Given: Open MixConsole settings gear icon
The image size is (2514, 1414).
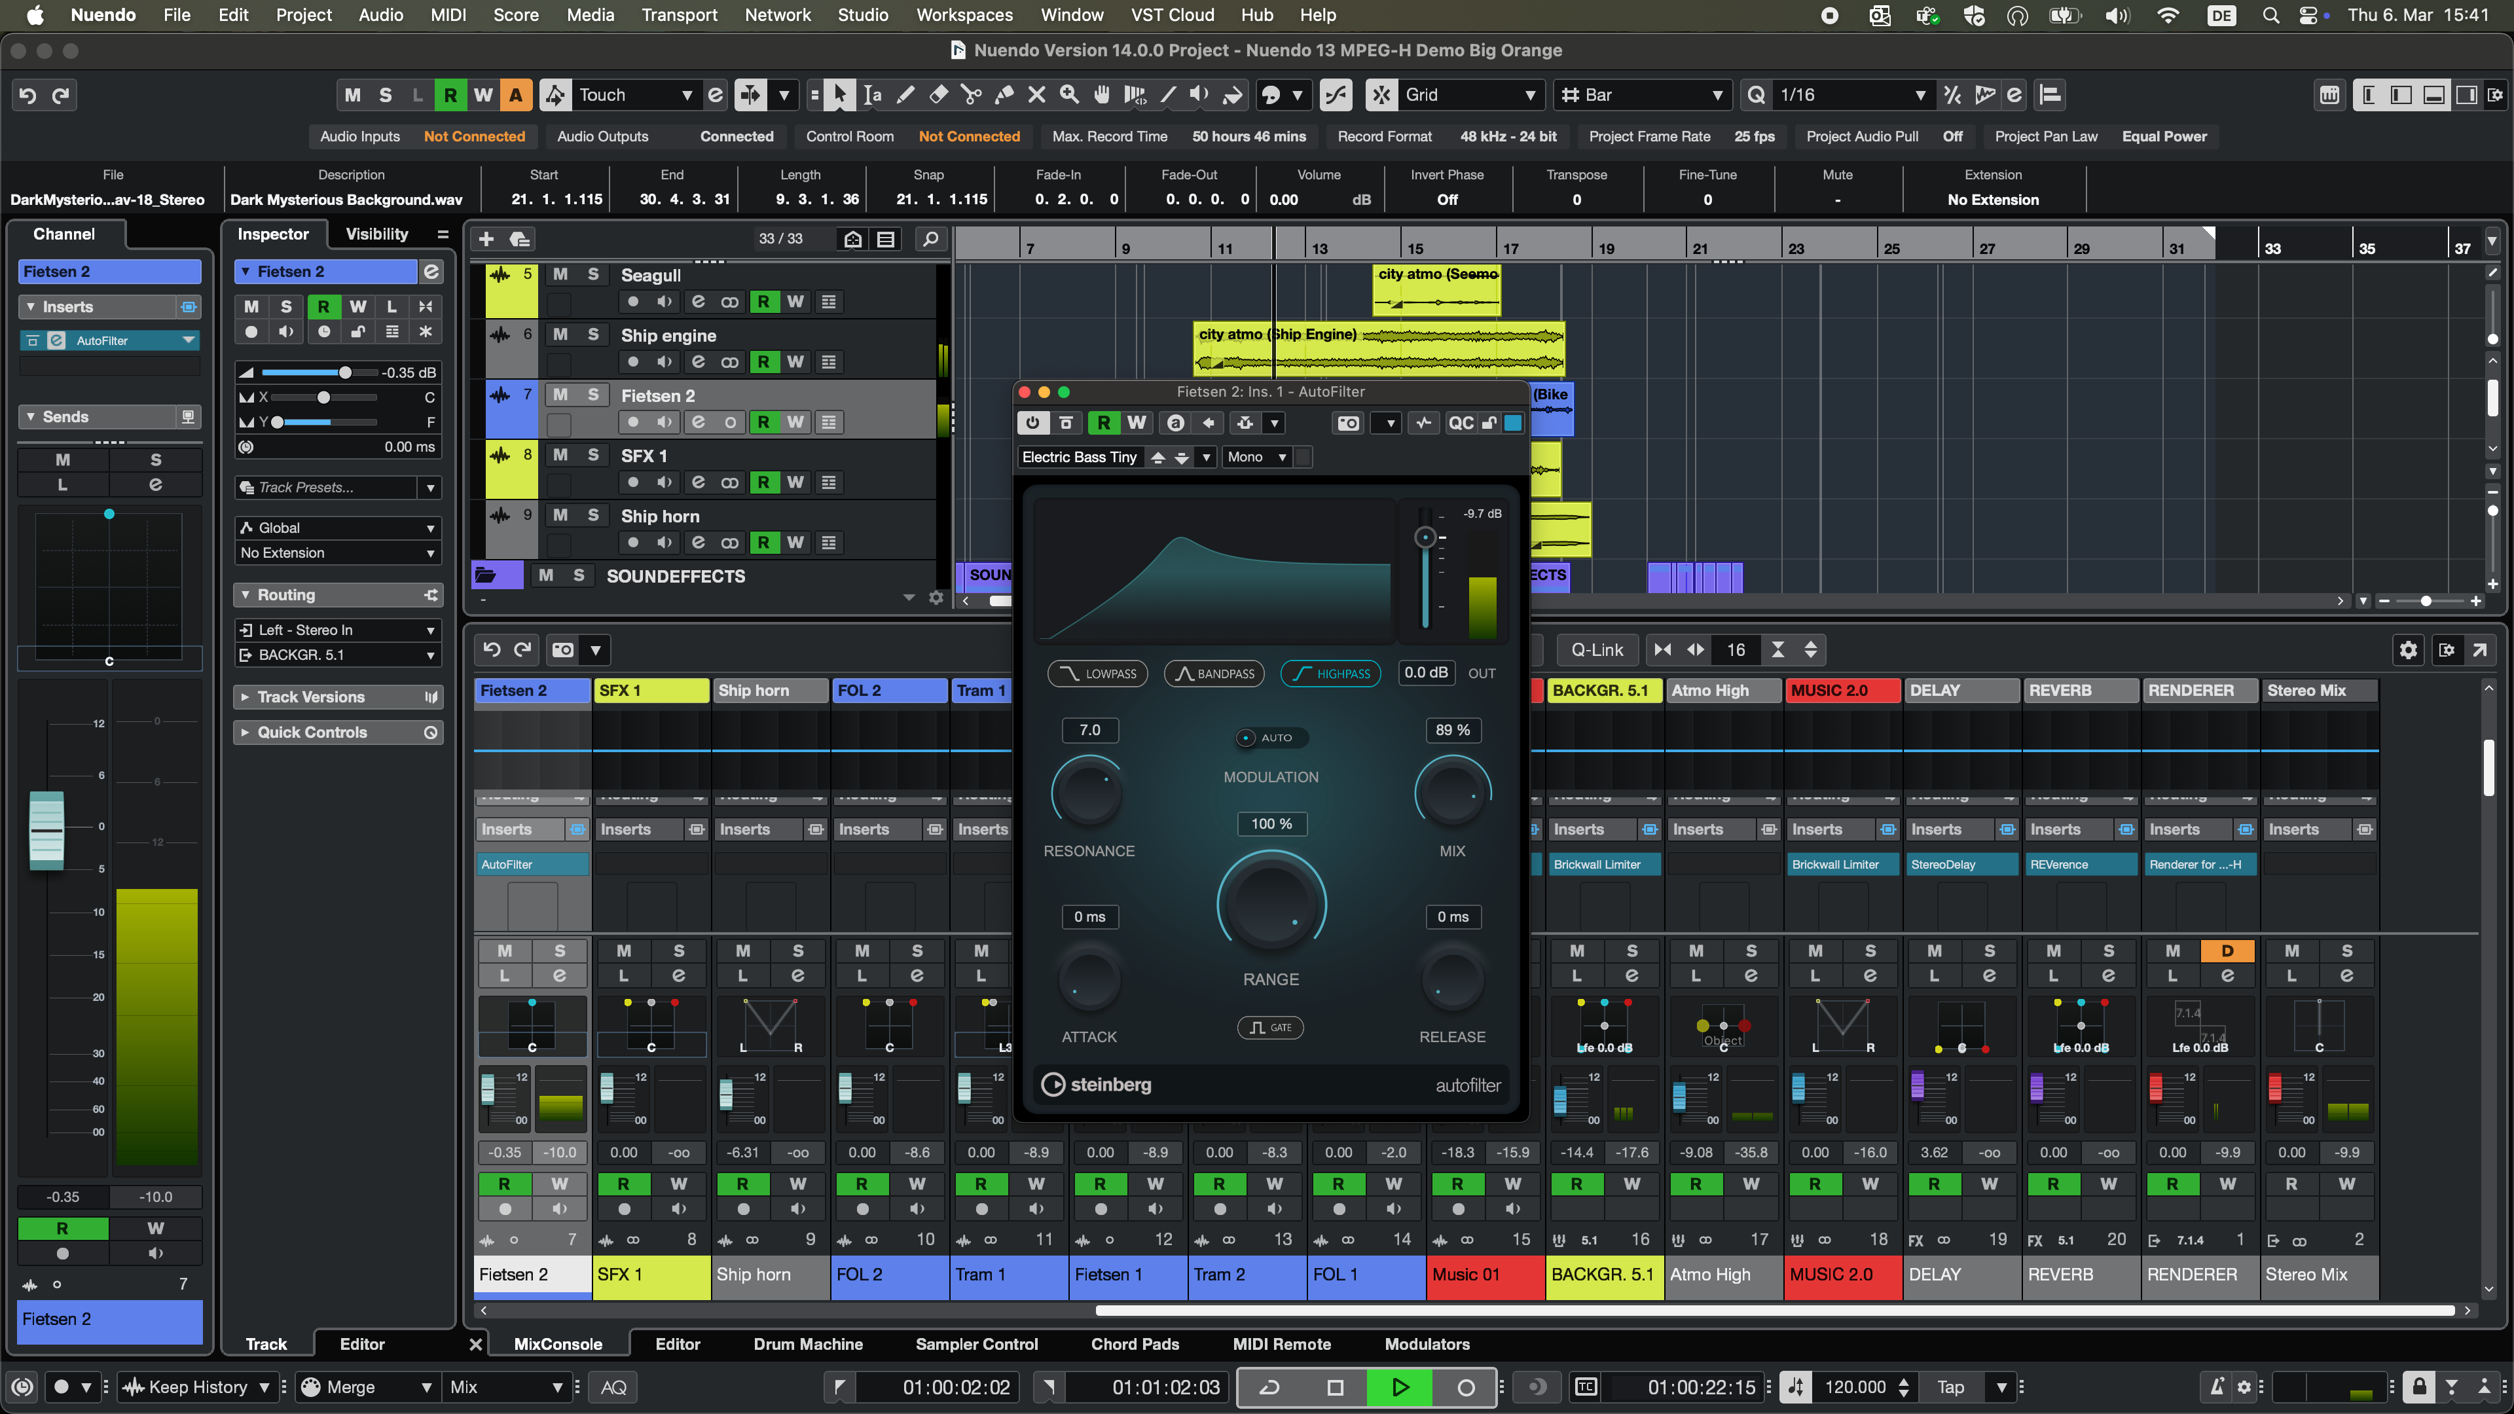Looking at the screenshot, I should 2408,650.
